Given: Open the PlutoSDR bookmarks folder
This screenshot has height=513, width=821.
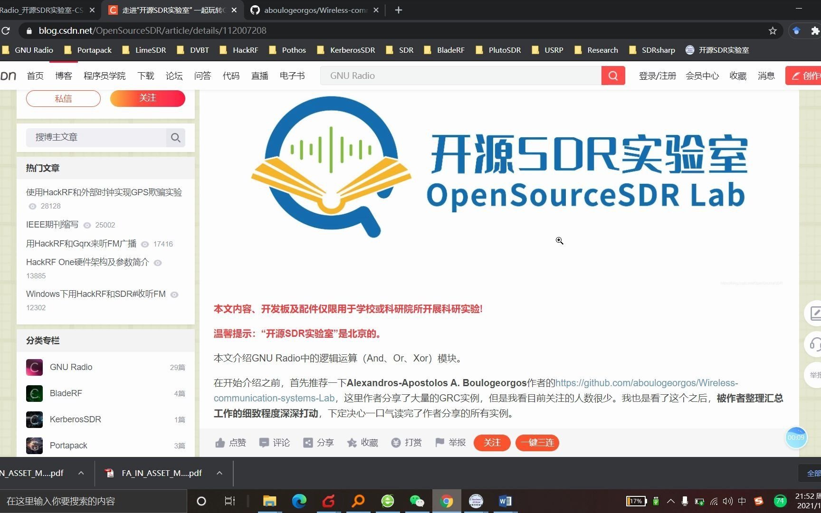Looking at the screenshot, I should (498, 50).
